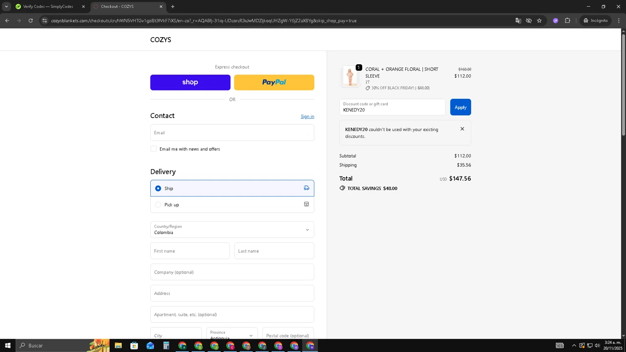Select the Pick up radio button

pos(158,205)
